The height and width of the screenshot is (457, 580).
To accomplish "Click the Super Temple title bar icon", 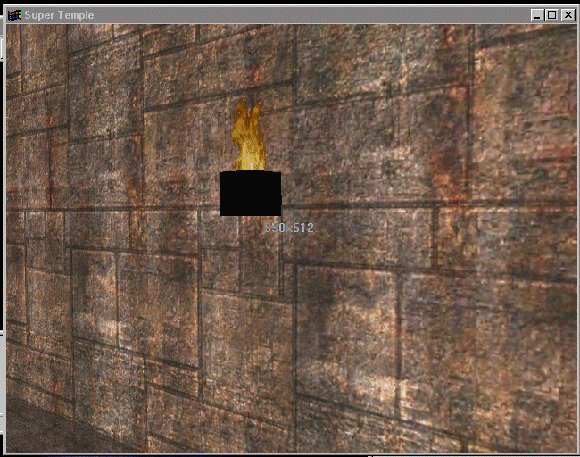I will point(14,15).
